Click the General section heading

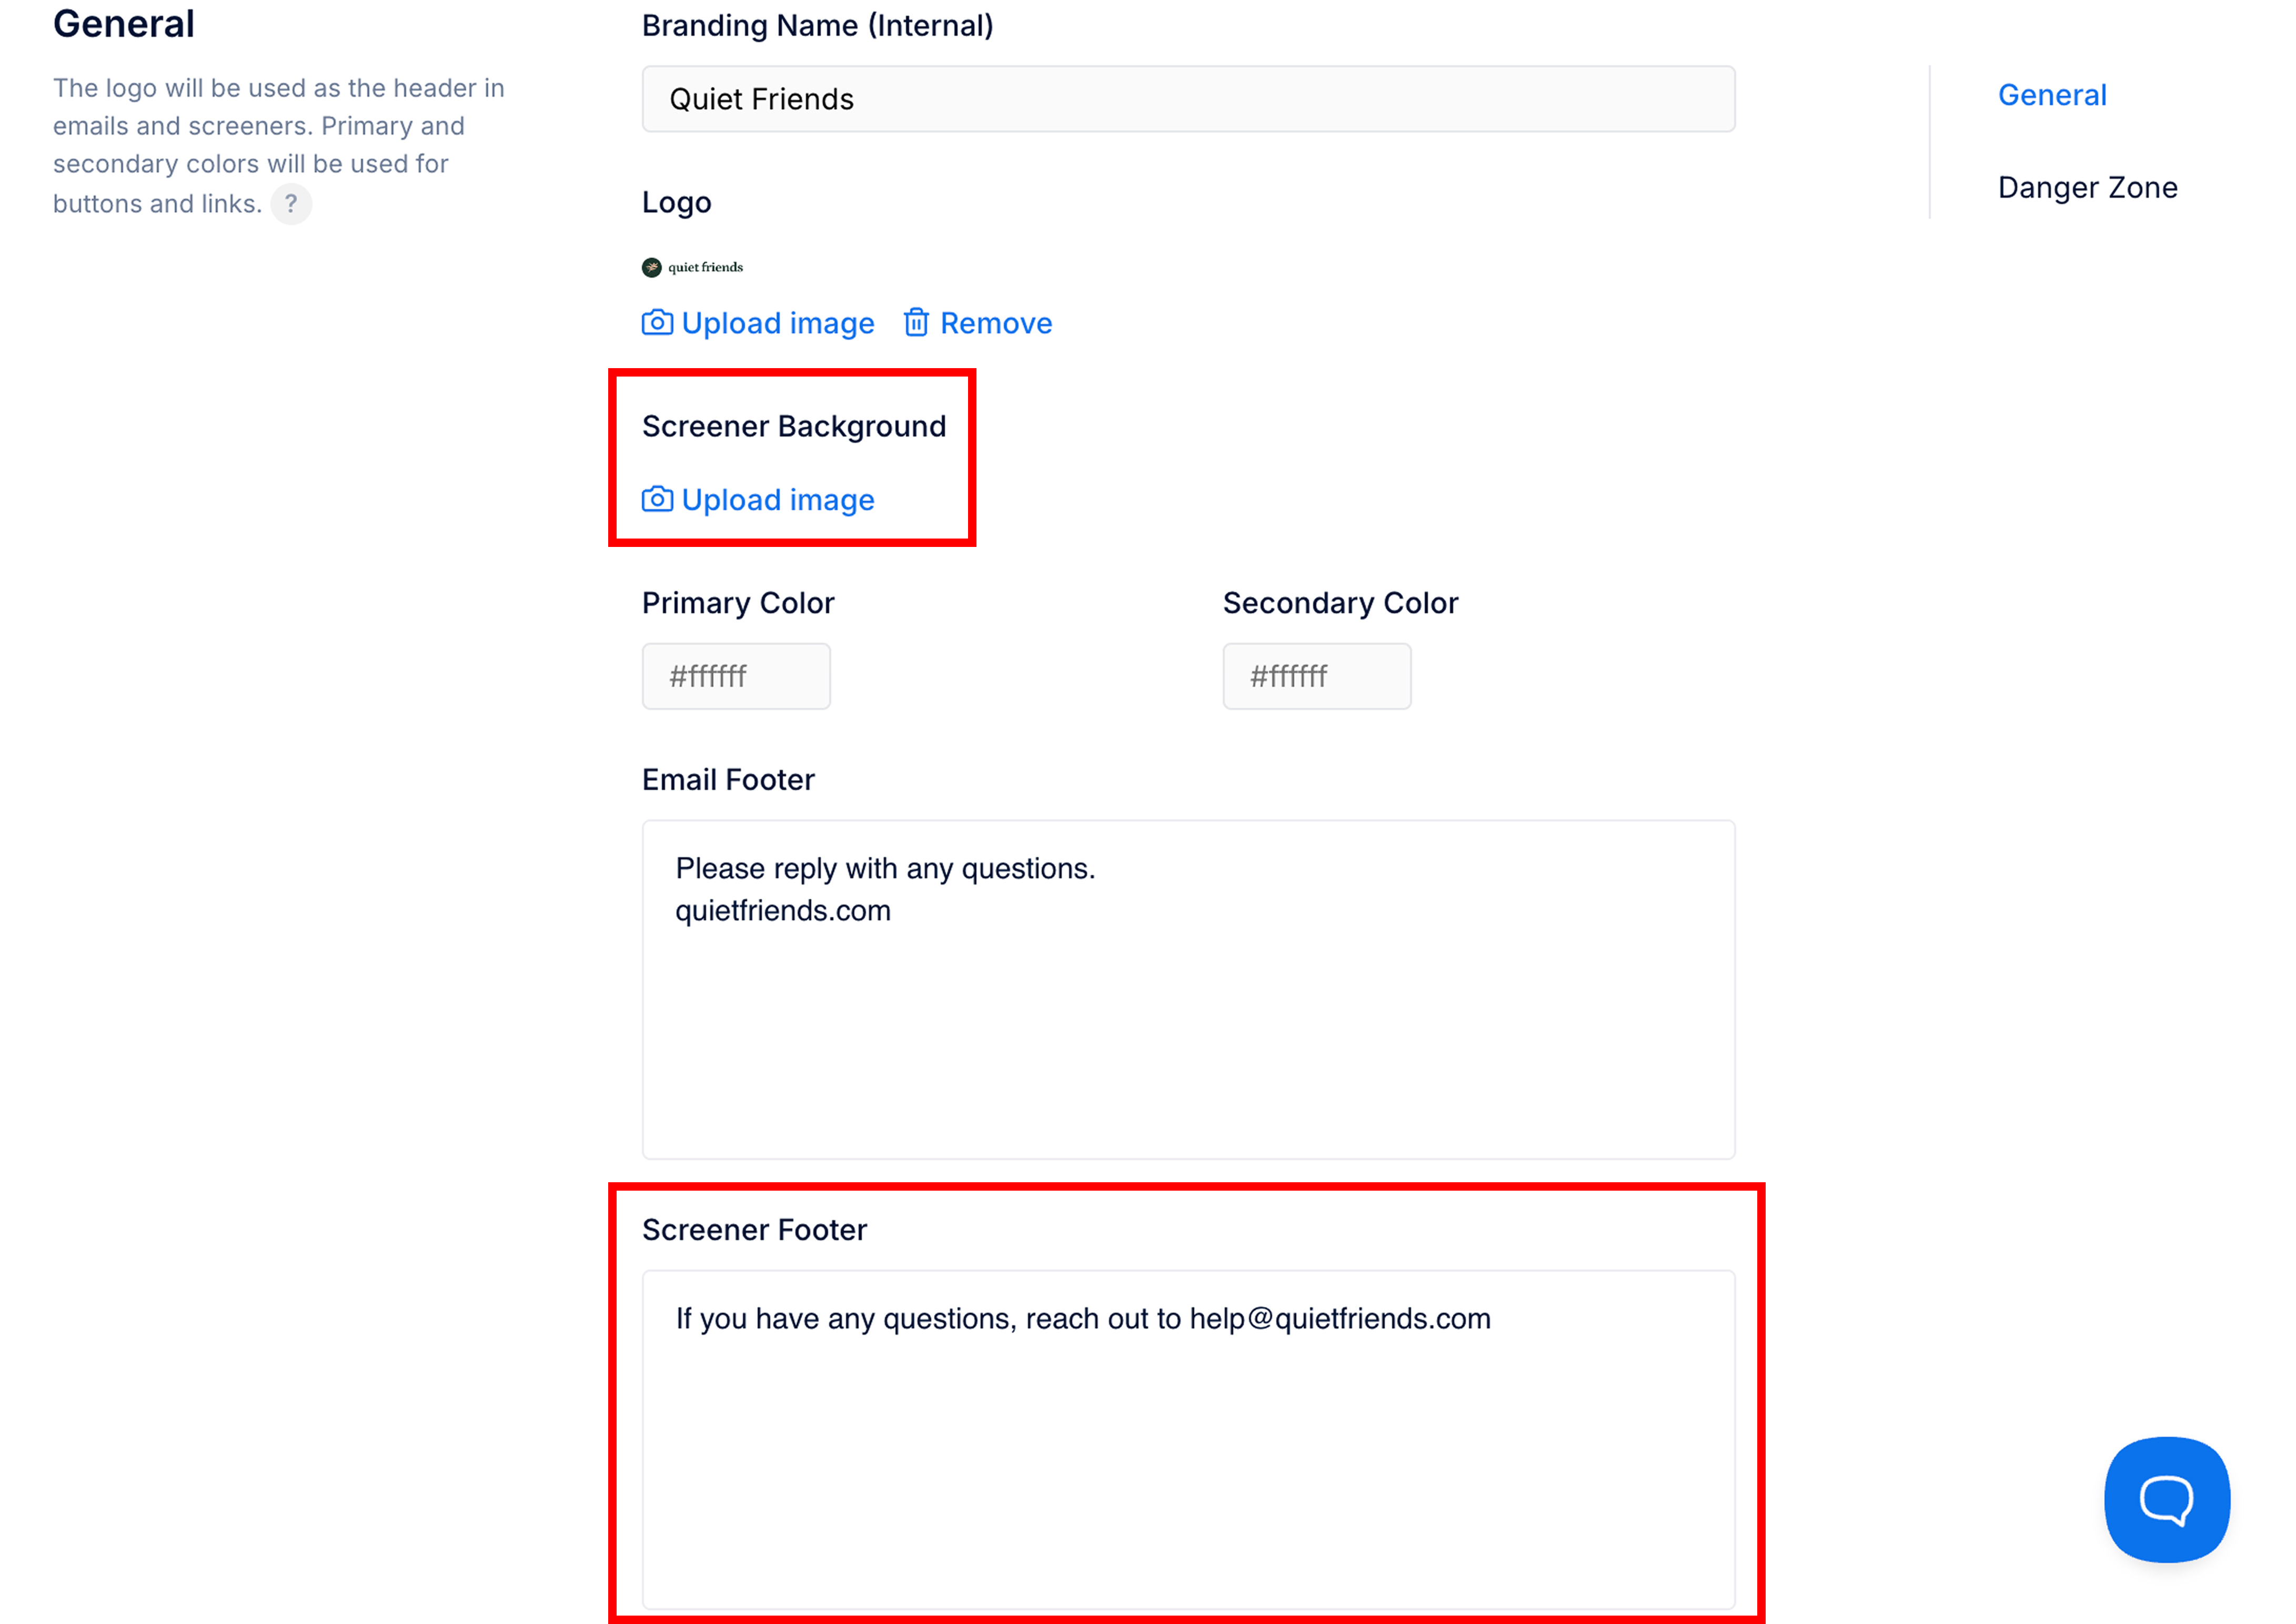124,24
